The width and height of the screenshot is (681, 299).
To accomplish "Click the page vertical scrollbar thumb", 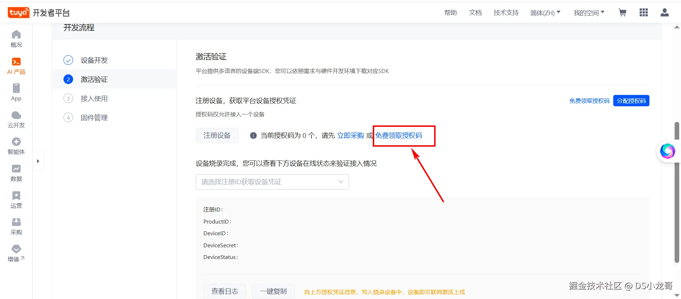I will pyautogui.click(x=677, y=192).
